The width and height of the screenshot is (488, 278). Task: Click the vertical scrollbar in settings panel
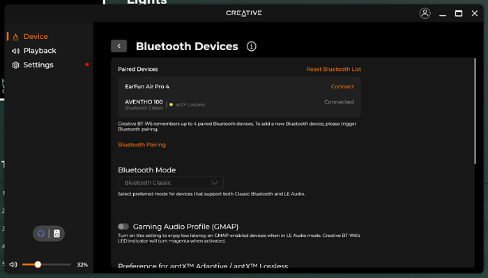[x=475, y=111]
